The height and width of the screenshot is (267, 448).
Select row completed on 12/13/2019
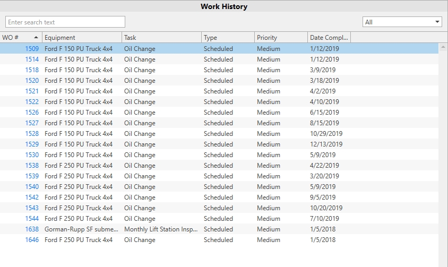pos(219,144)
